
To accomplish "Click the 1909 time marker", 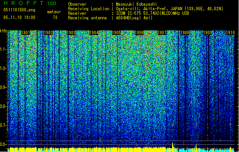I will [x=207, y=33].
